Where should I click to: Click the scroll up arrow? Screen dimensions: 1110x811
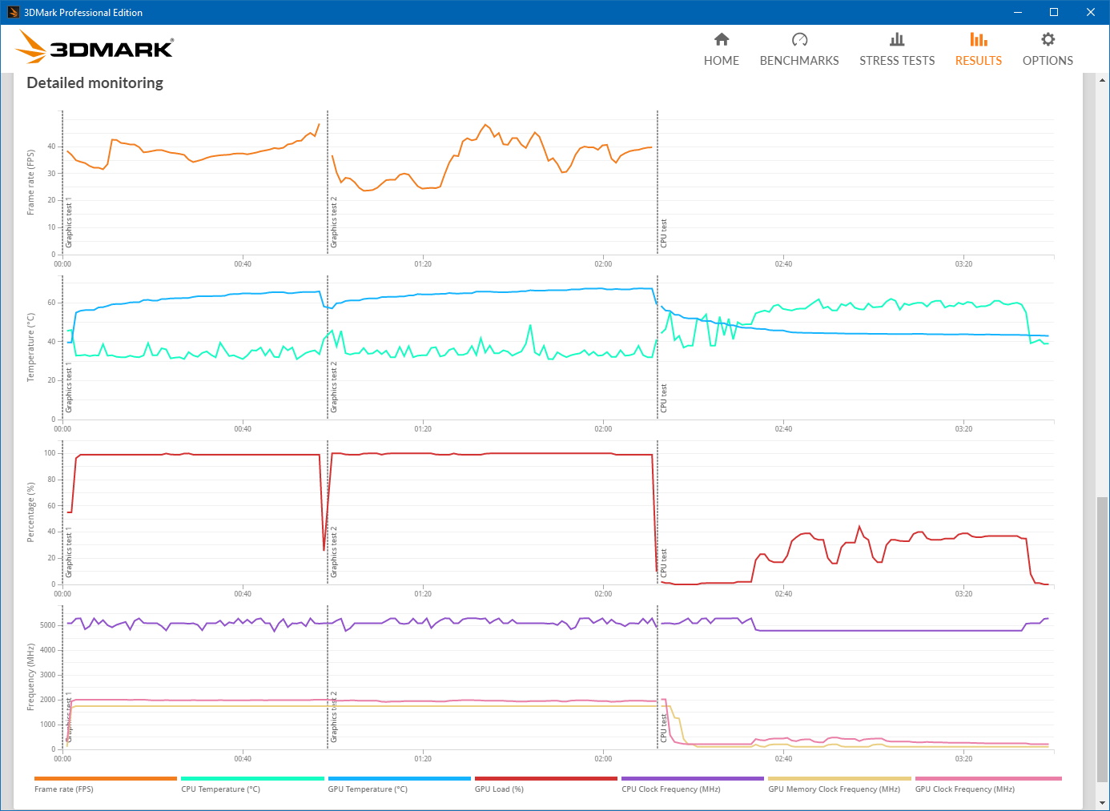pyautogui.click(x=1103, y=80)
